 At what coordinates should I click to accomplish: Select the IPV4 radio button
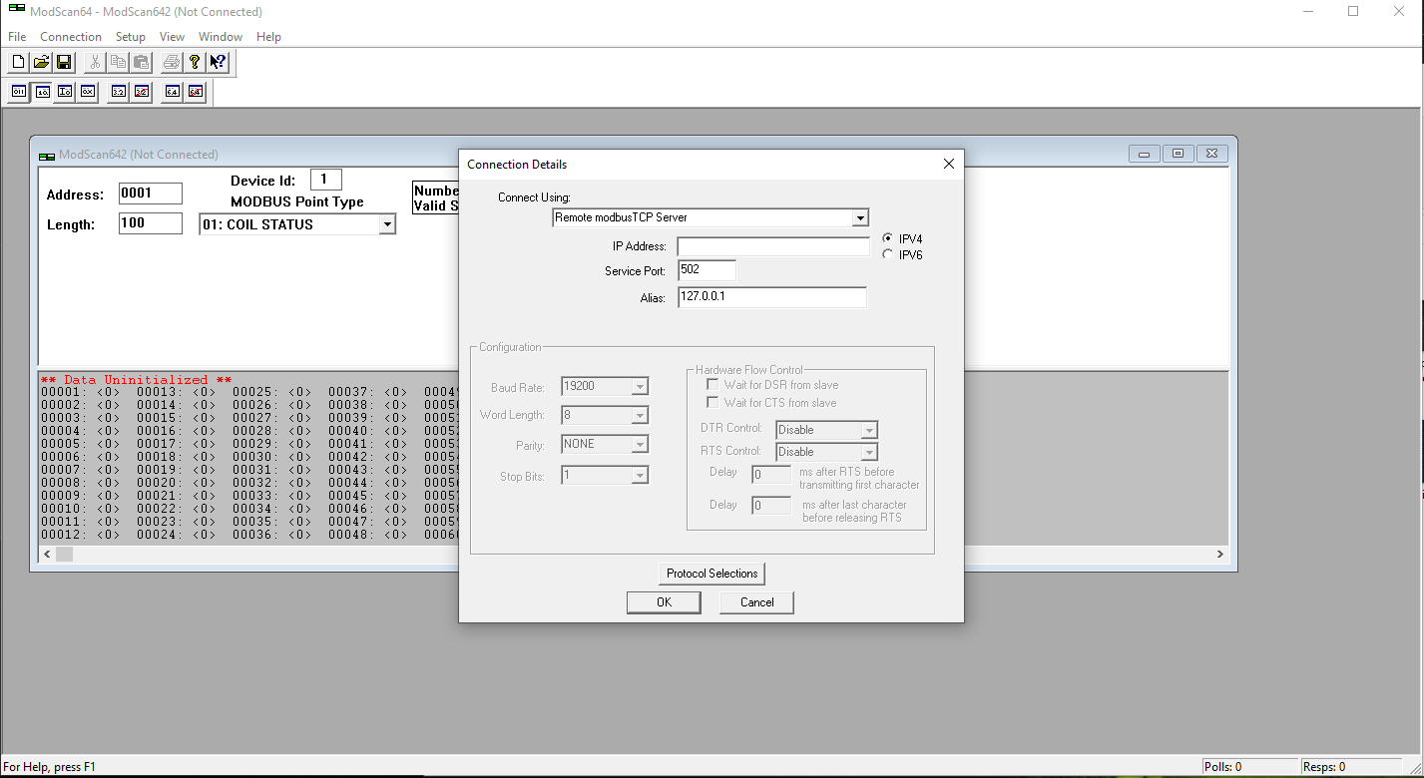tap(888, 238)
